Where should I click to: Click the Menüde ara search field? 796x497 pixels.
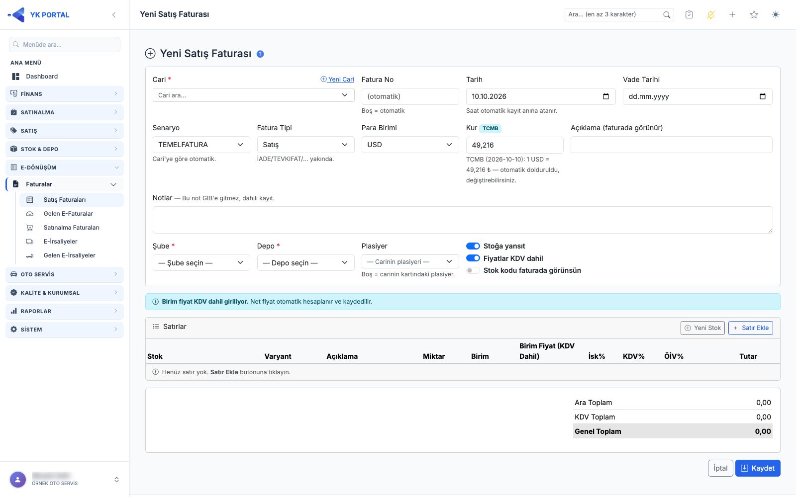pos(65,44)
